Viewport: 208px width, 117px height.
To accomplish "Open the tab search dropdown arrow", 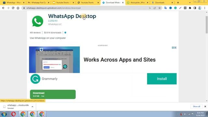I will point(190,3).
